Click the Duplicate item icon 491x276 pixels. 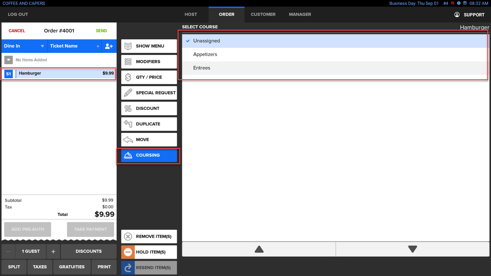[x=128, y=124]
